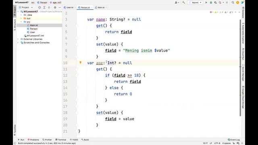Image resolution: width=258 pixels, height=145 pixels.
Task: Click the Build Project hammer icon
Action: (184, 2)
